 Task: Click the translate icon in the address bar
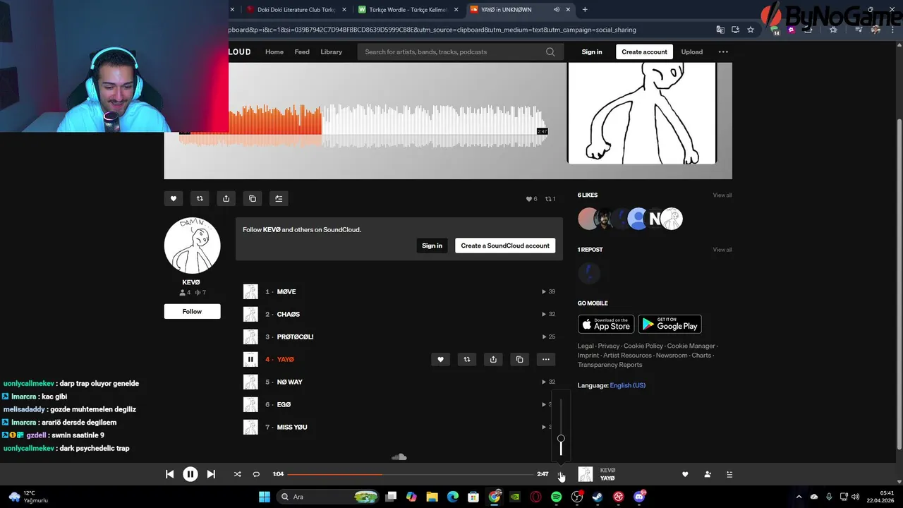pyautogui.click(x=720, y=30)
